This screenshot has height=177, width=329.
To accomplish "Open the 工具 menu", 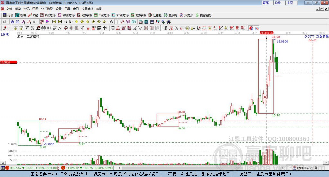I will click(67, 9).
